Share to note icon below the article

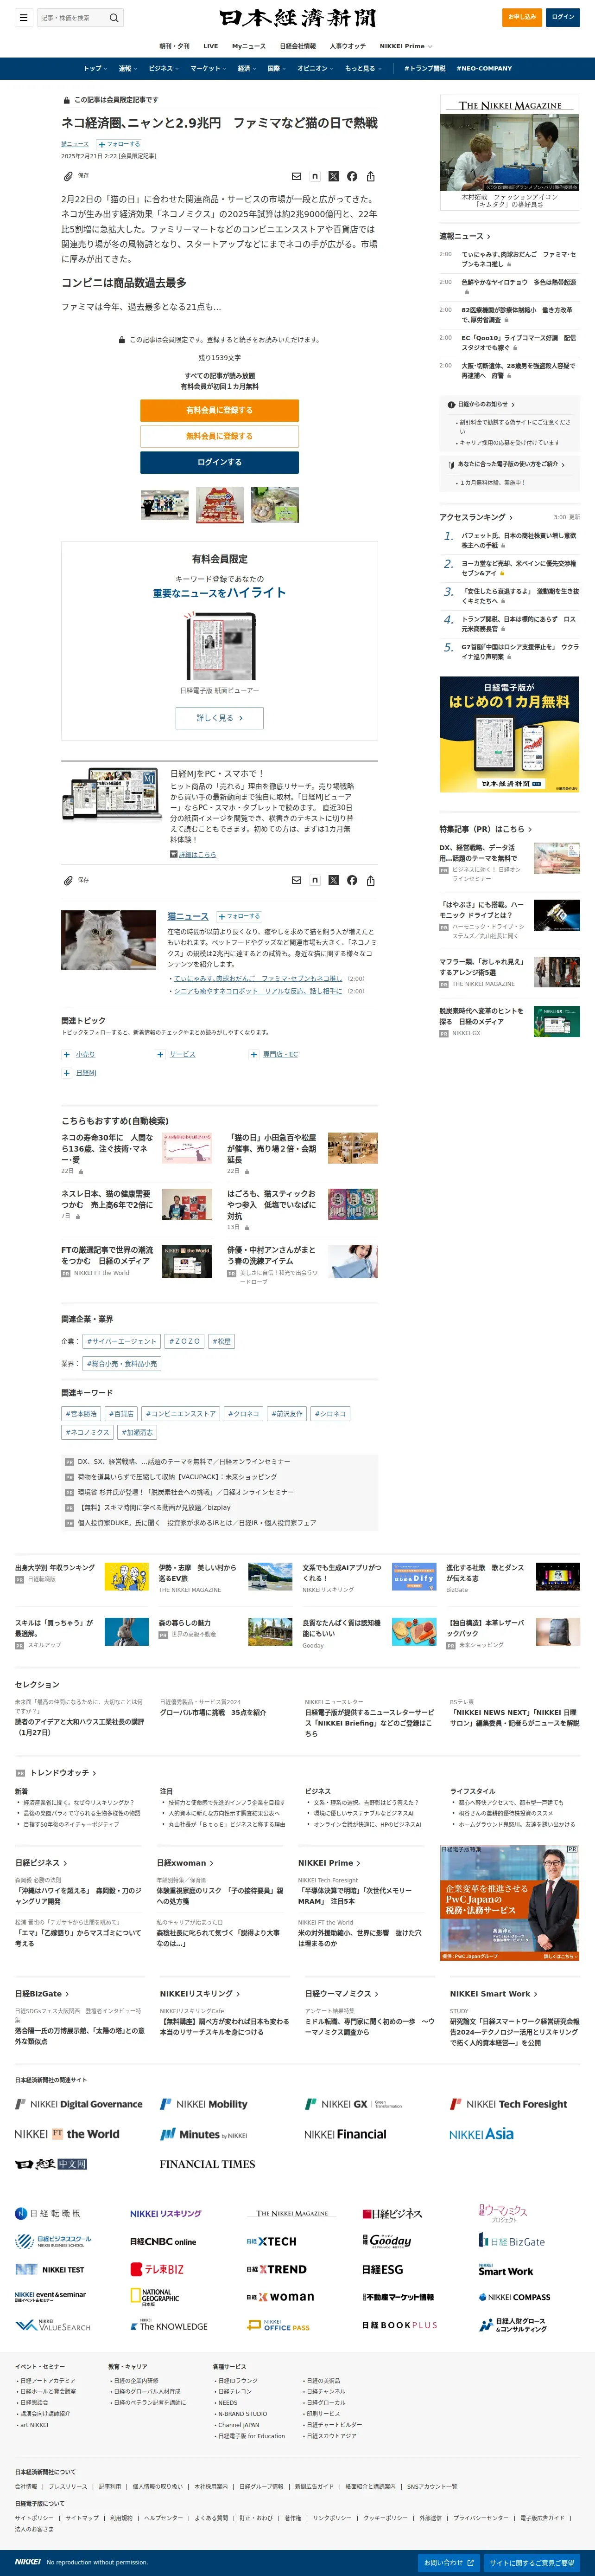click(315, 880)
